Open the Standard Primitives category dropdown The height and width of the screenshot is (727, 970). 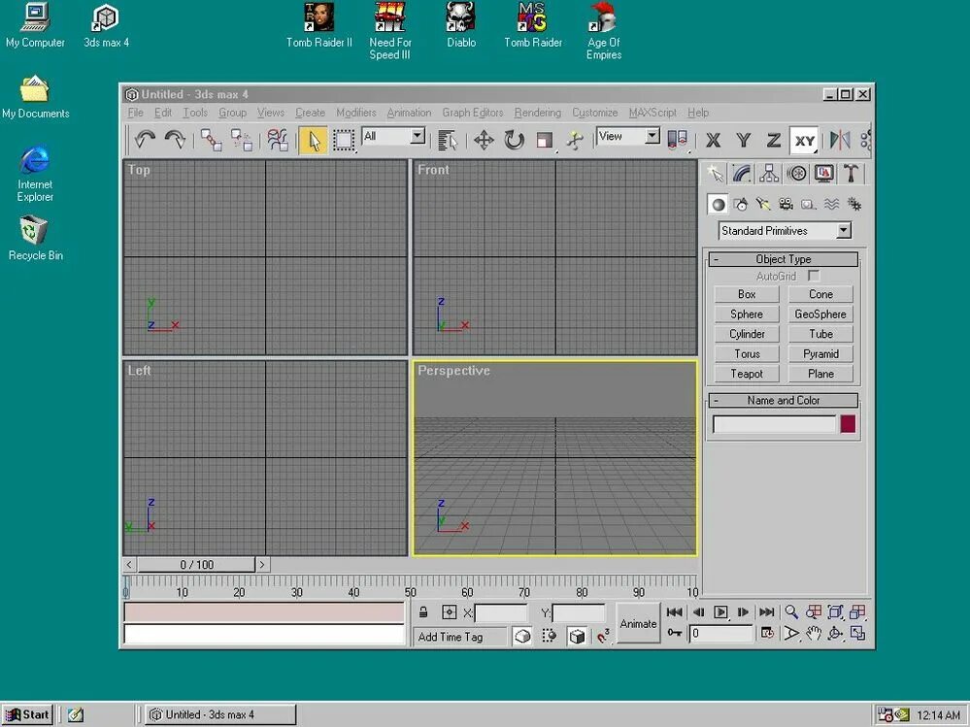(x=844, y=231)
